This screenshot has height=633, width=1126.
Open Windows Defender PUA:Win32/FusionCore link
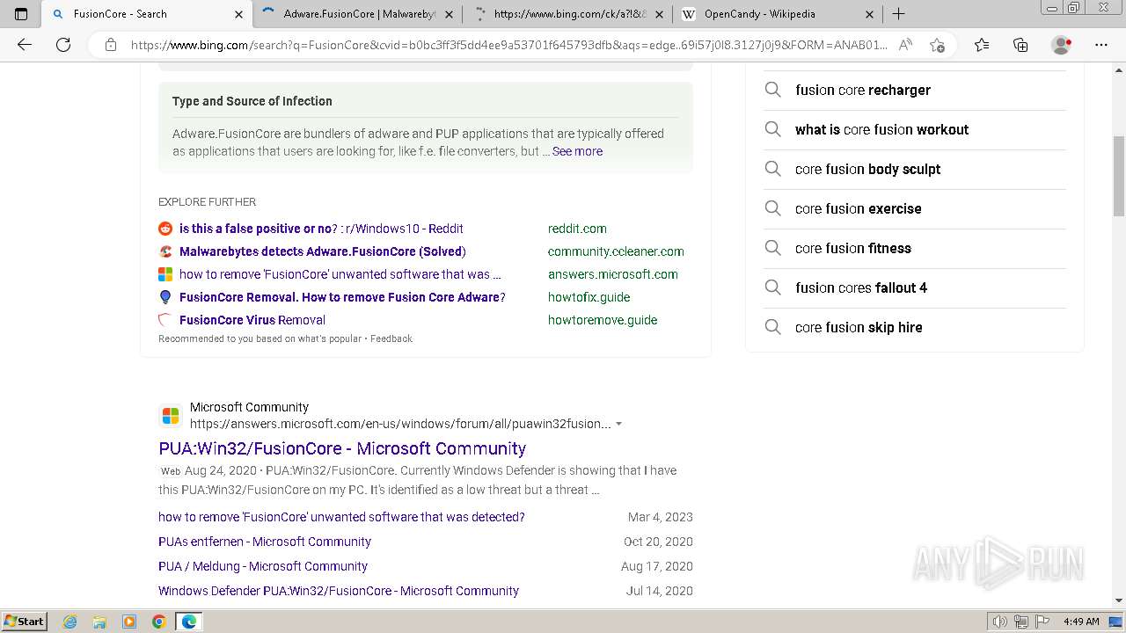point(339,591)
